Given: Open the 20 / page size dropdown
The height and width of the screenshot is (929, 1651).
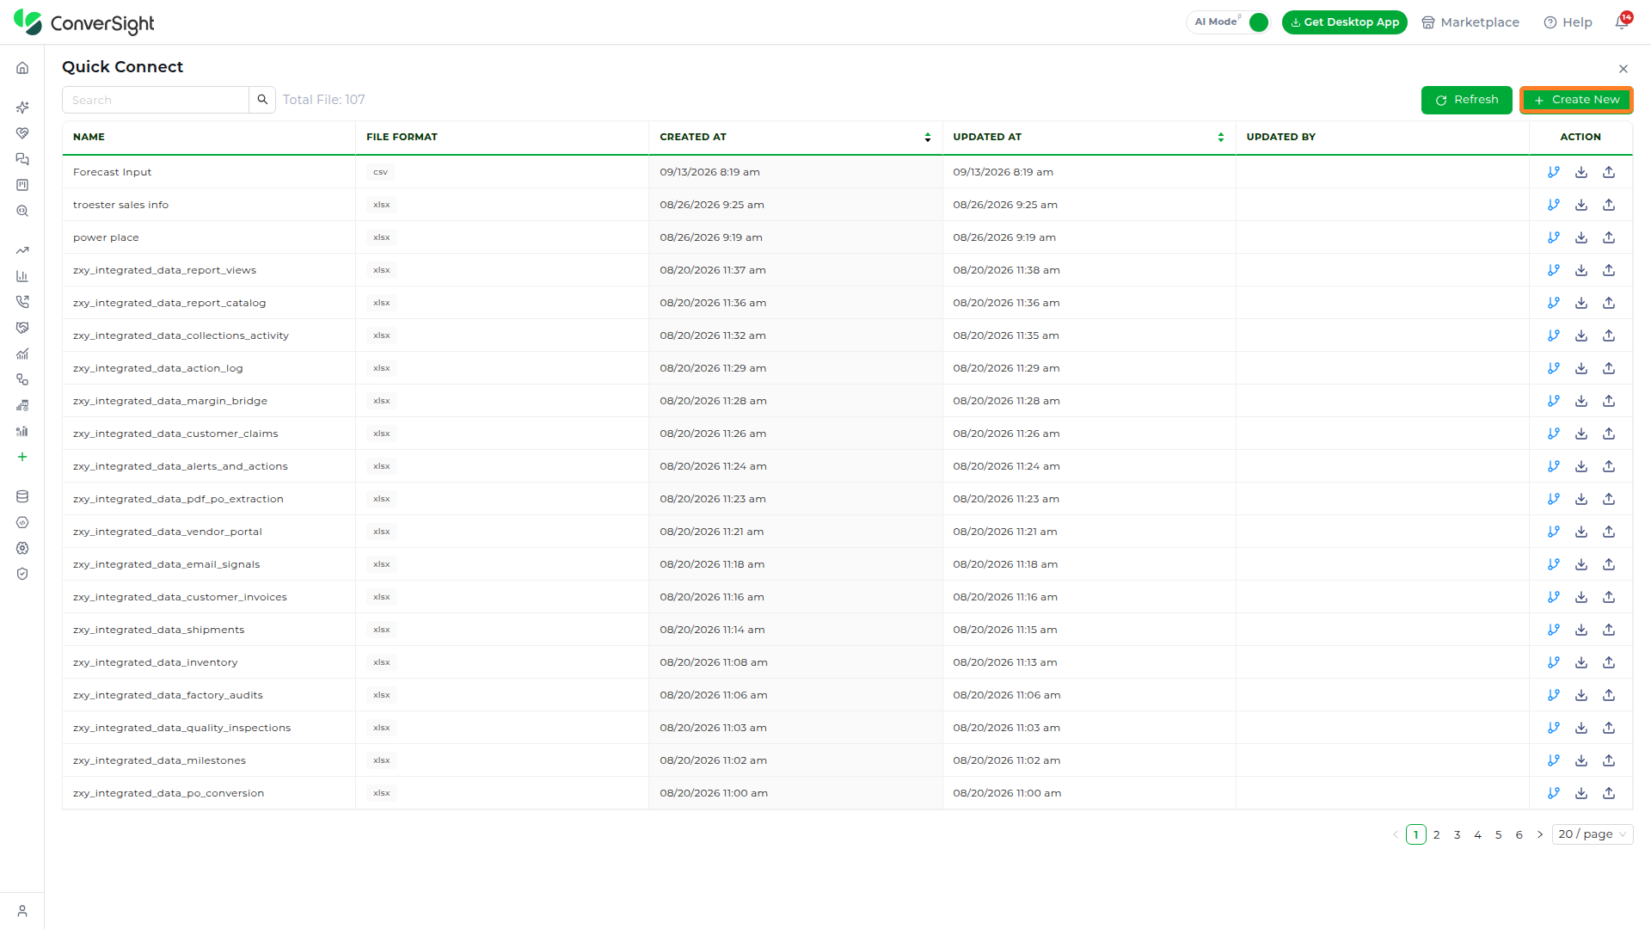Looking at the screenshot, I should click(1593, 834).
